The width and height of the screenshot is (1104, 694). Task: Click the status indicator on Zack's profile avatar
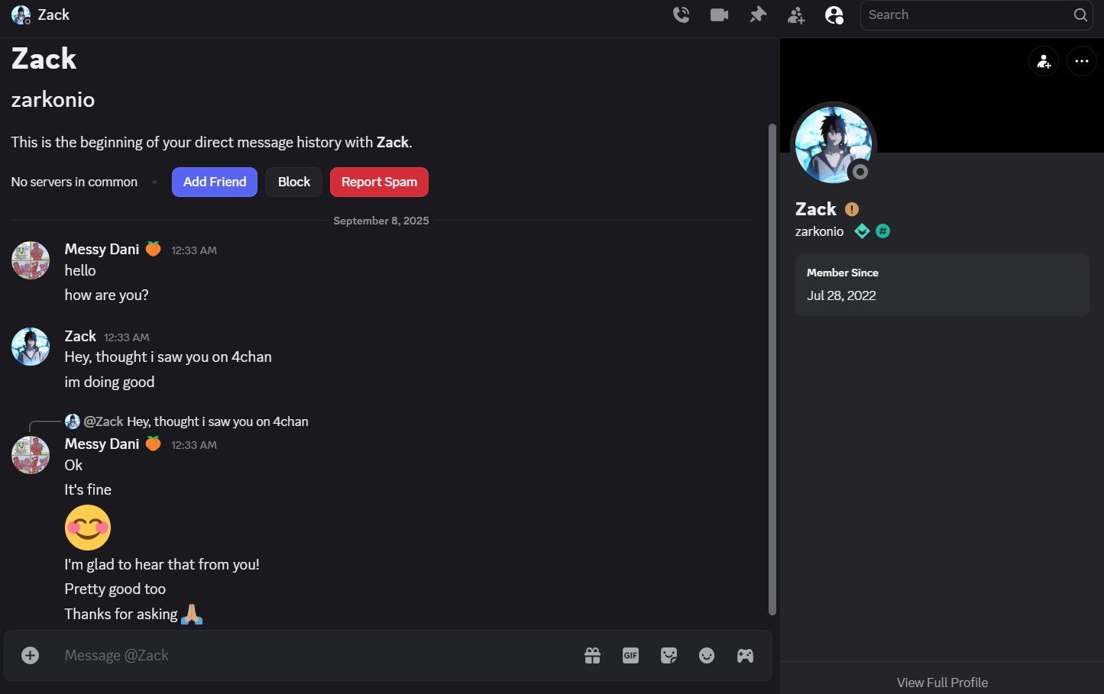click(x=860, y=172)
